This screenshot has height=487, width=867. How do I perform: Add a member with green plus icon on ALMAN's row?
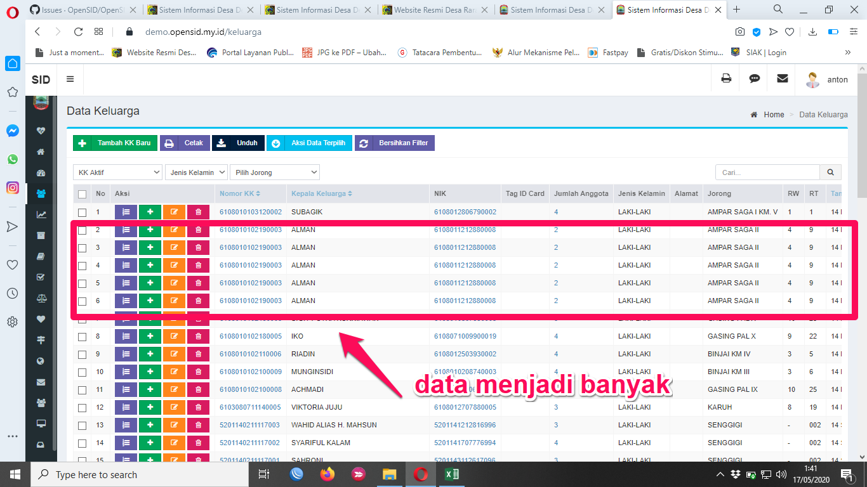(x=150, y=230)
